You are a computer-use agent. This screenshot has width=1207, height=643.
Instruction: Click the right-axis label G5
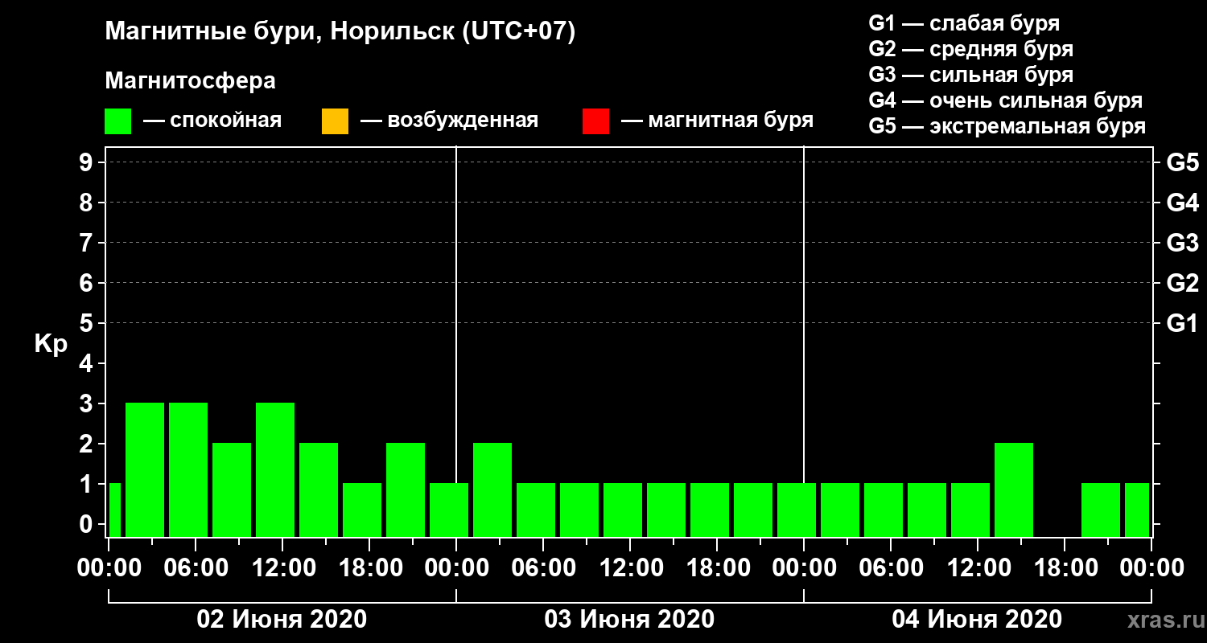click(1182, 162)
